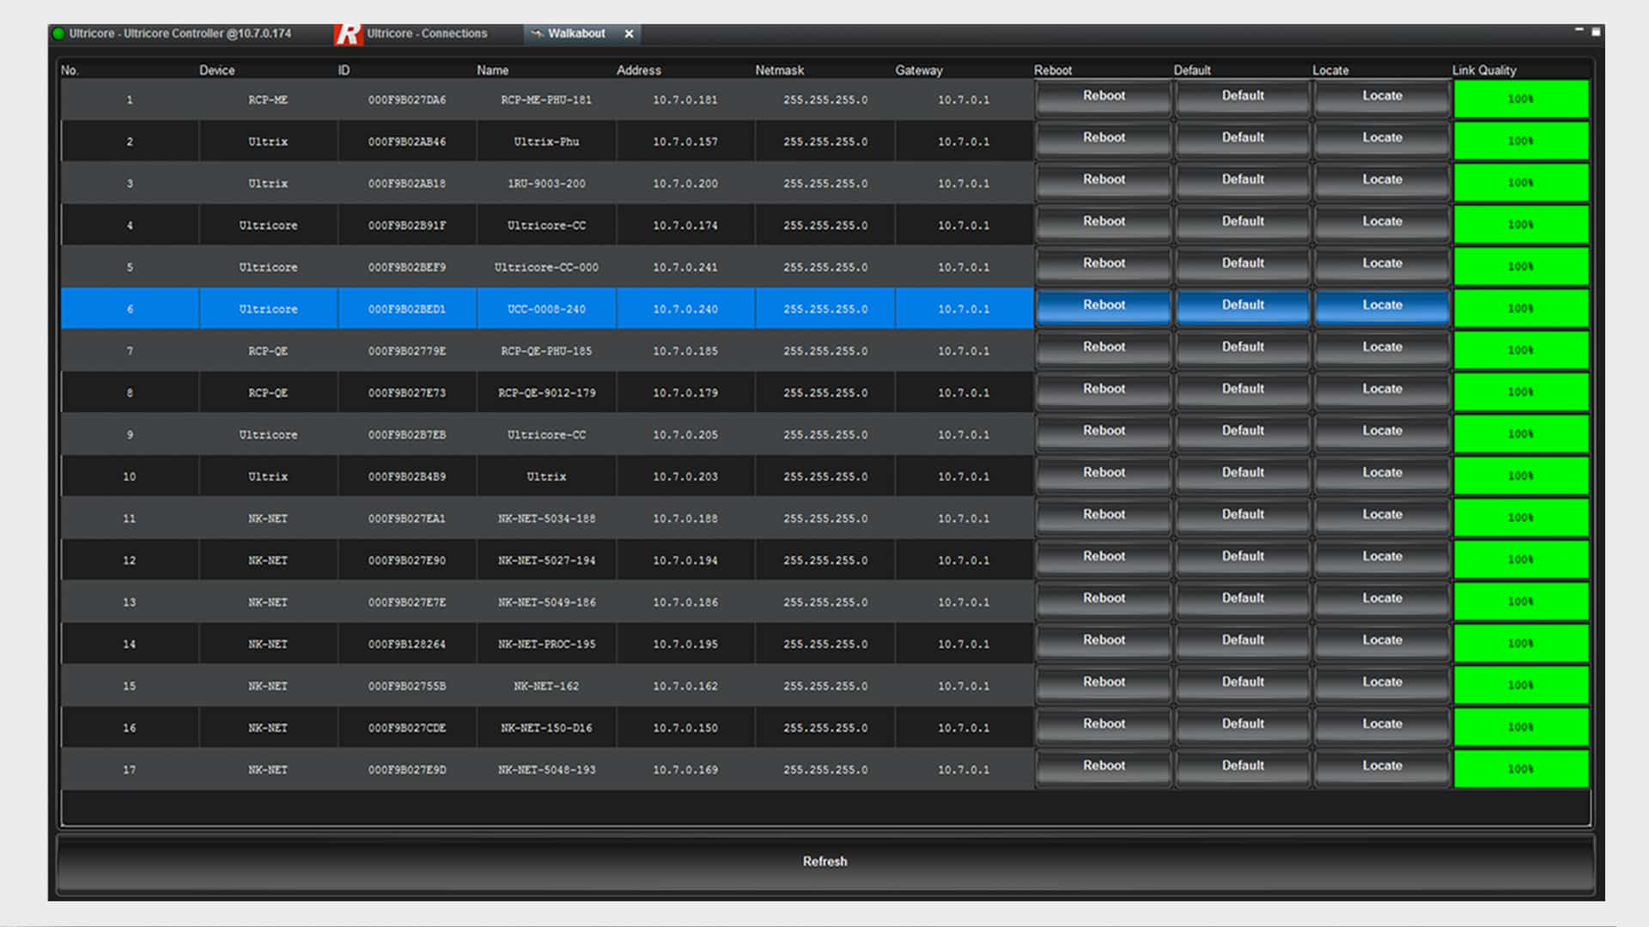Select ID cell 000F9B027DA6
This screenshot has height=927, width=1649.
point(407,100)
